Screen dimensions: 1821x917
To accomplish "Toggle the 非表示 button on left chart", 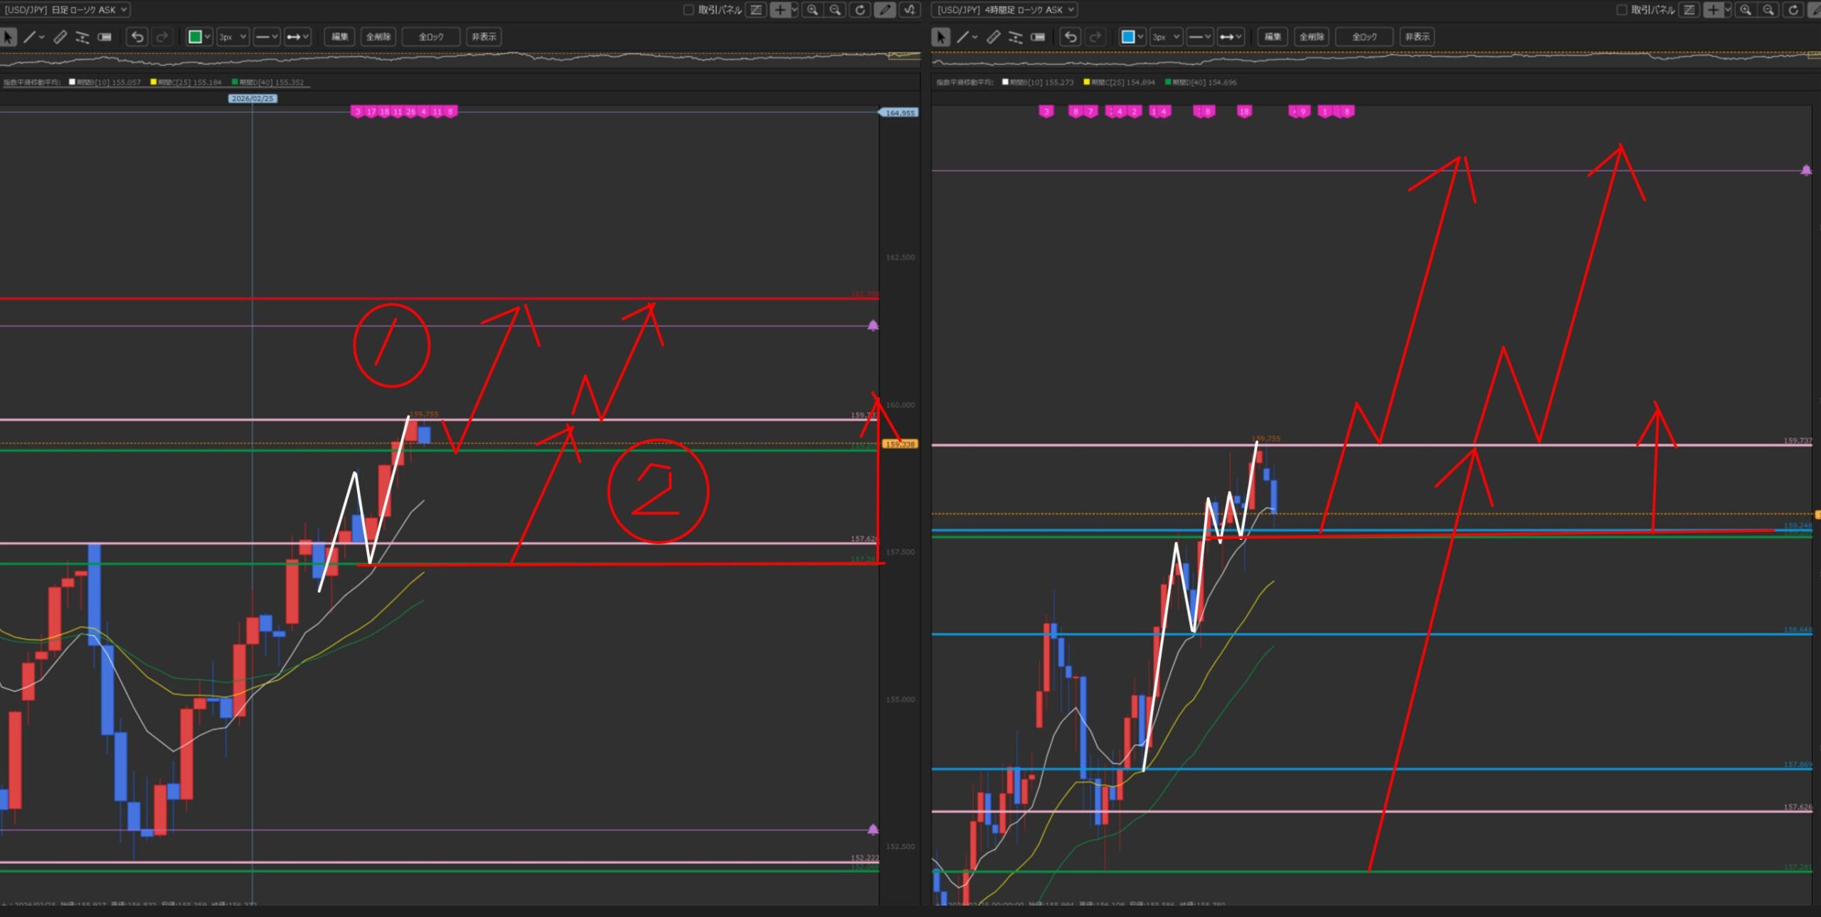I will click(x=484, y=37).
